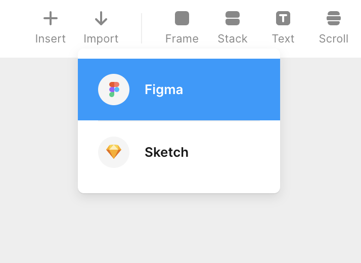The image size is (361, 263).
Task: Hit the Text label in the toolbar
Action: [x=283, y=39]
